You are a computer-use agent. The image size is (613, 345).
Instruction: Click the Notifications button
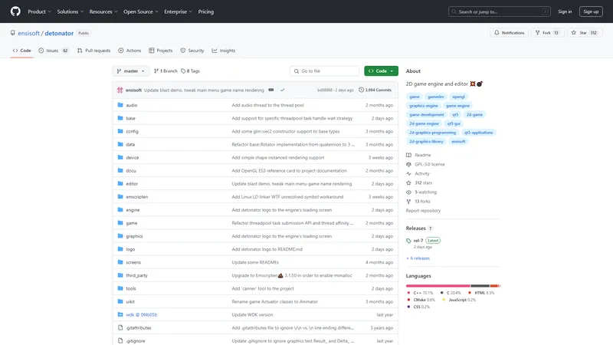(510, 33)
